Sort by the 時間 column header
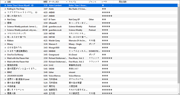The image size is (180, 95). [45, 2]
